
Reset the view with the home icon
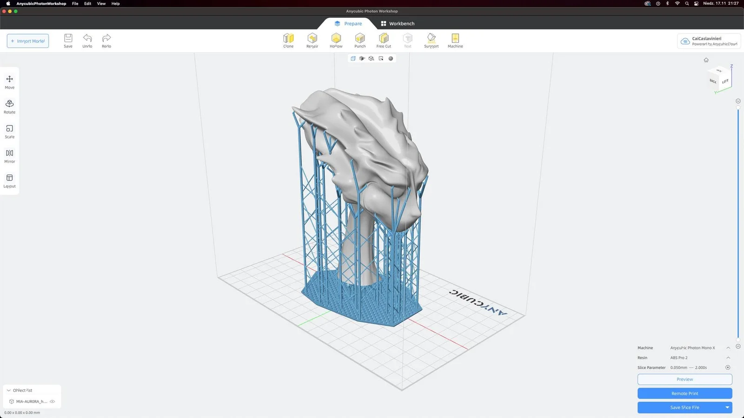coord(706,60)
